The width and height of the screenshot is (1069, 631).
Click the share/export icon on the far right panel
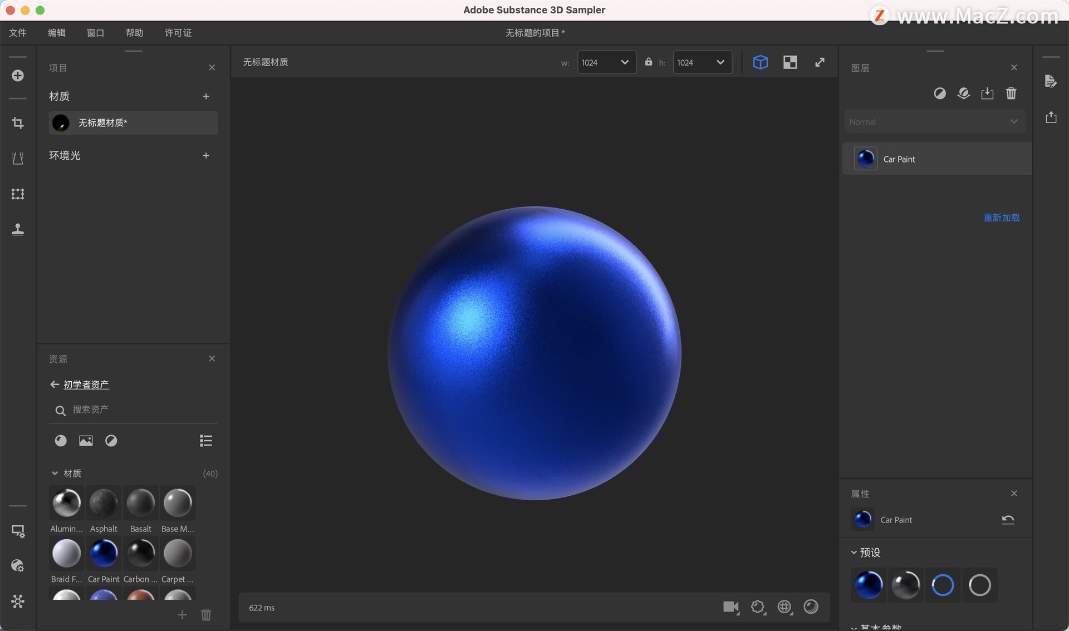click(1051, 117)
